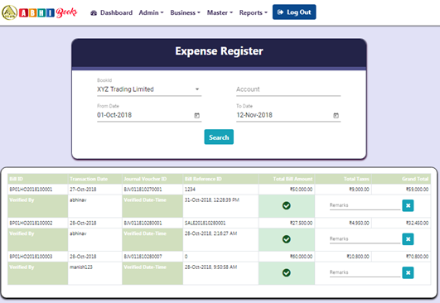Select Bill ID BP01HO2018100001 cell
This screenshot has width=440, height=303.
(38, 190)
